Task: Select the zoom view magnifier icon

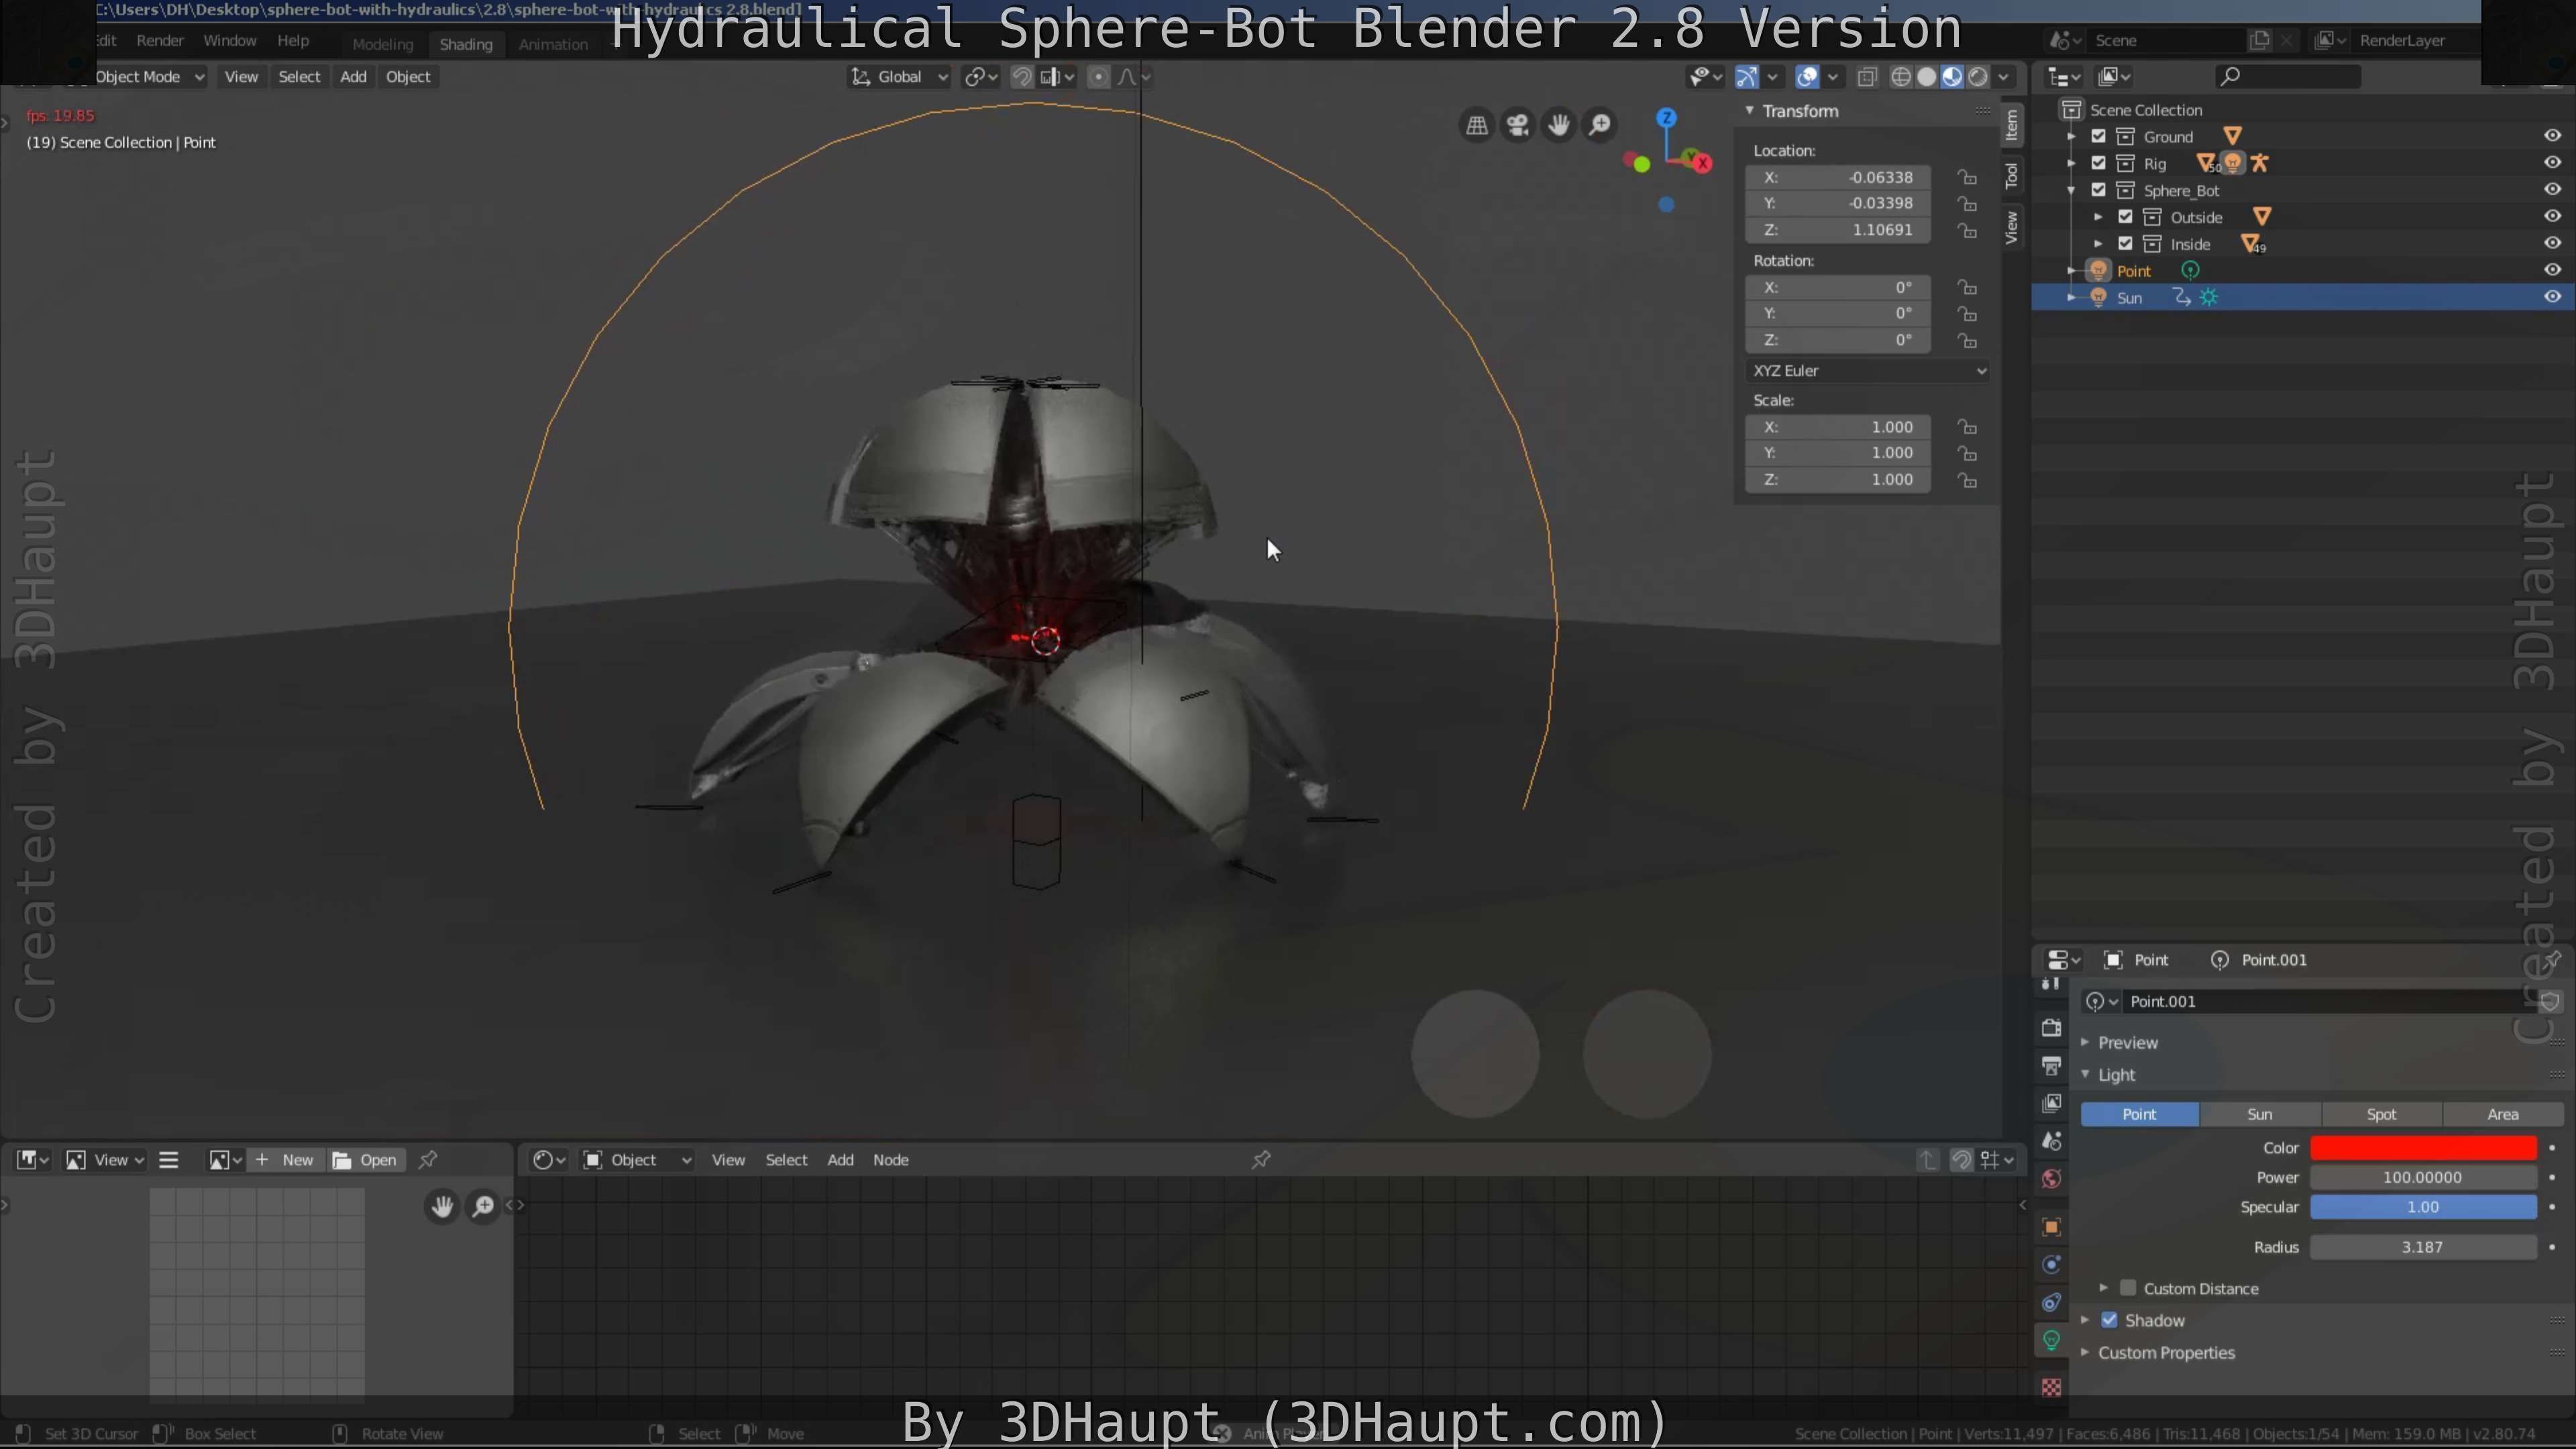Action: coord(1600,125)
